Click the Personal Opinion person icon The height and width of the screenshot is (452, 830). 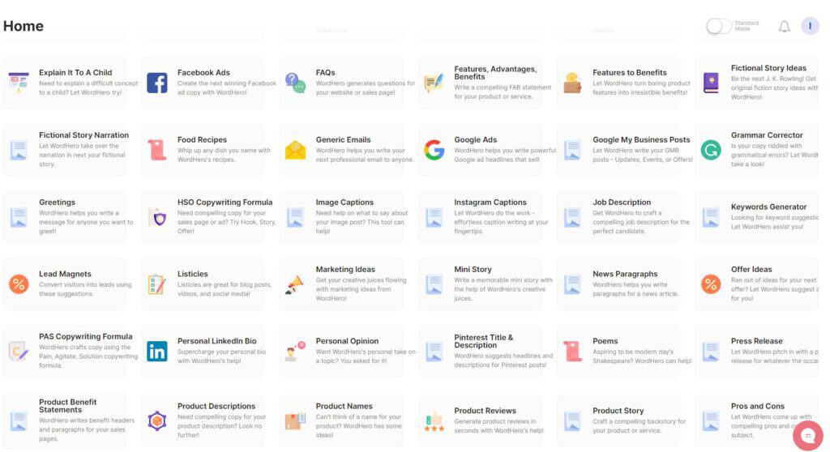coord(295,352)
